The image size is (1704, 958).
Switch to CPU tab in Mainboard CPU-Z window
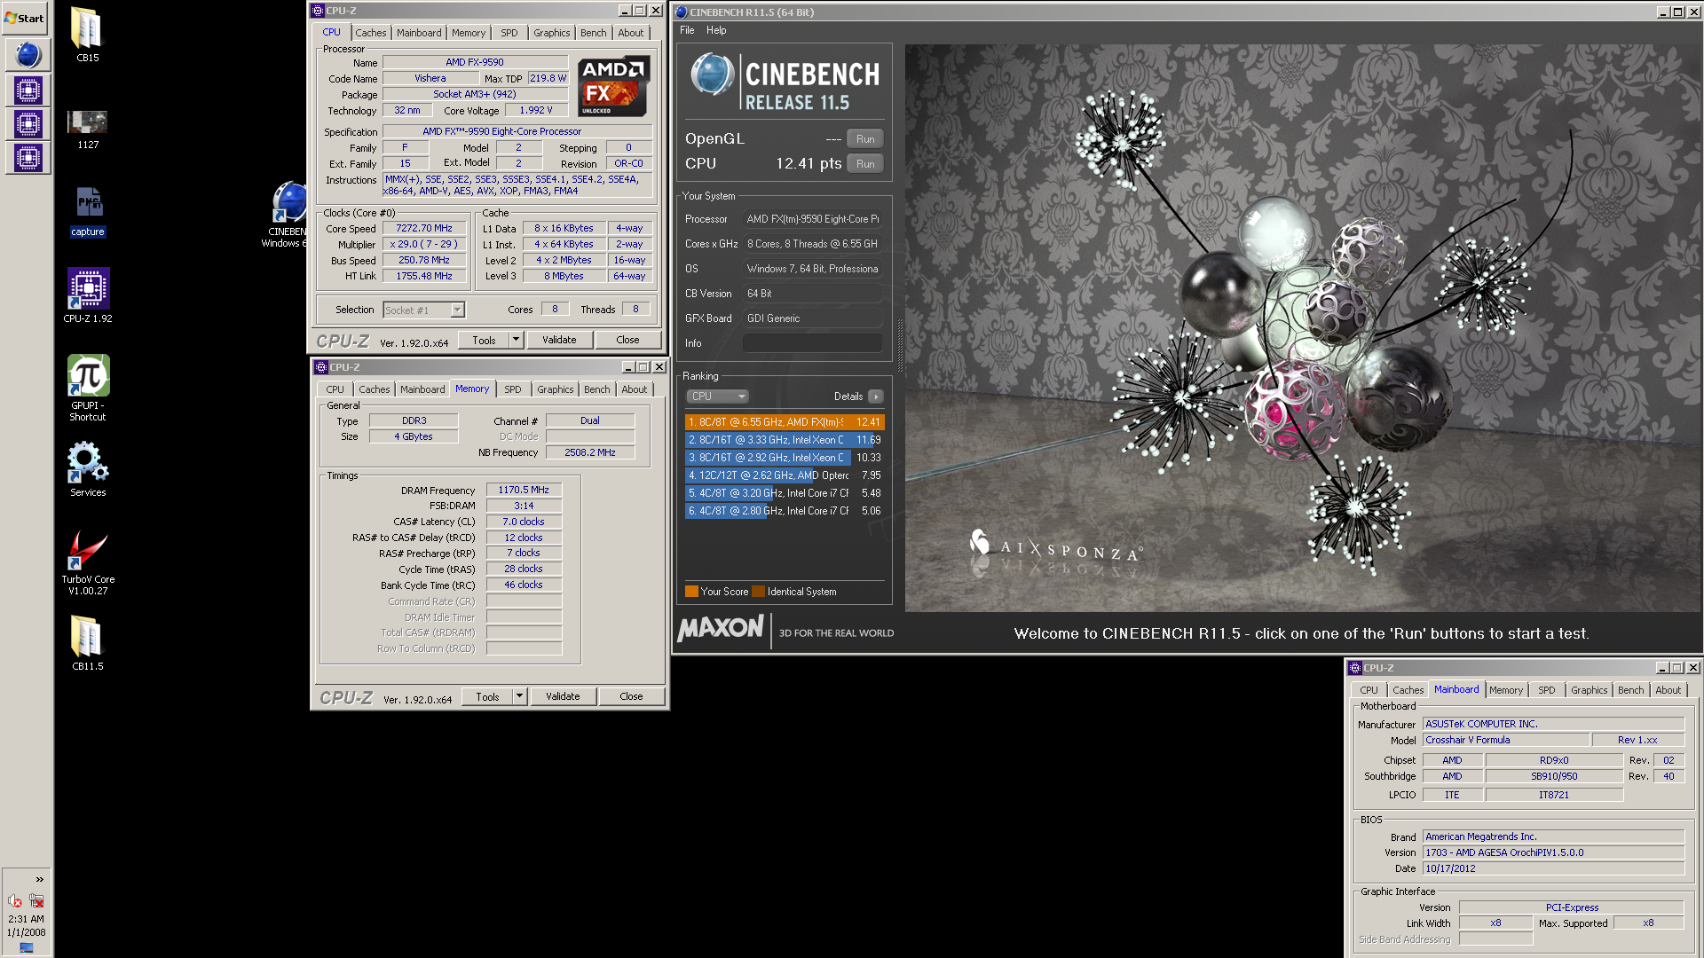pos(1369,690)
